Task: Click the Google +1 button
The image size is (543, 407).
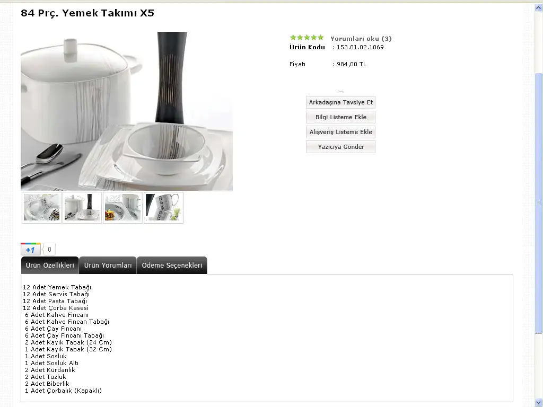Action: [x=30, y=249]
